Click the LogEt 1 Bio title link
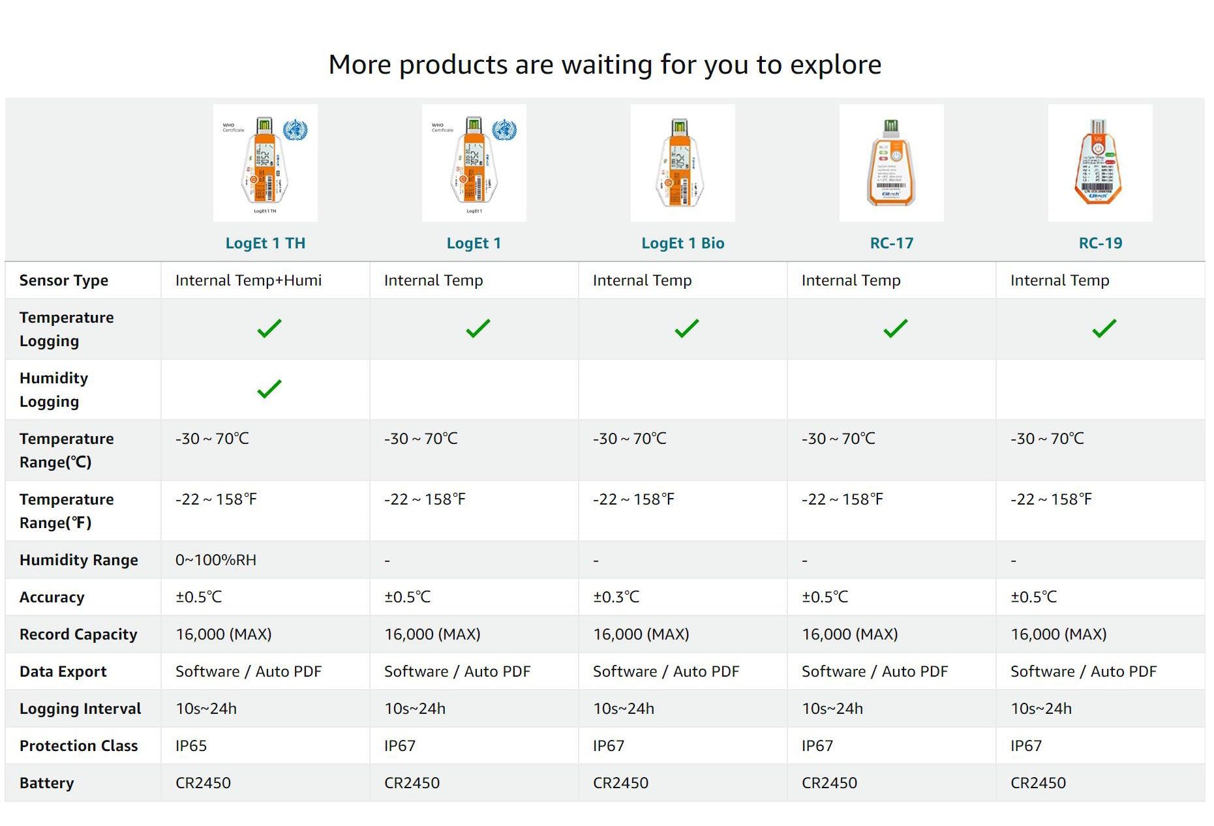The height and width of the screenshot is (826, 1214). 682,243
